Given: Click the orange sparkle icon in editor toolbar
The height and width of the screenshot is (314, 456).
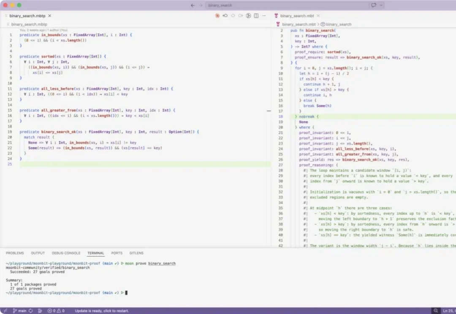Looking at the screenshot, I should [x=217, y=16].
